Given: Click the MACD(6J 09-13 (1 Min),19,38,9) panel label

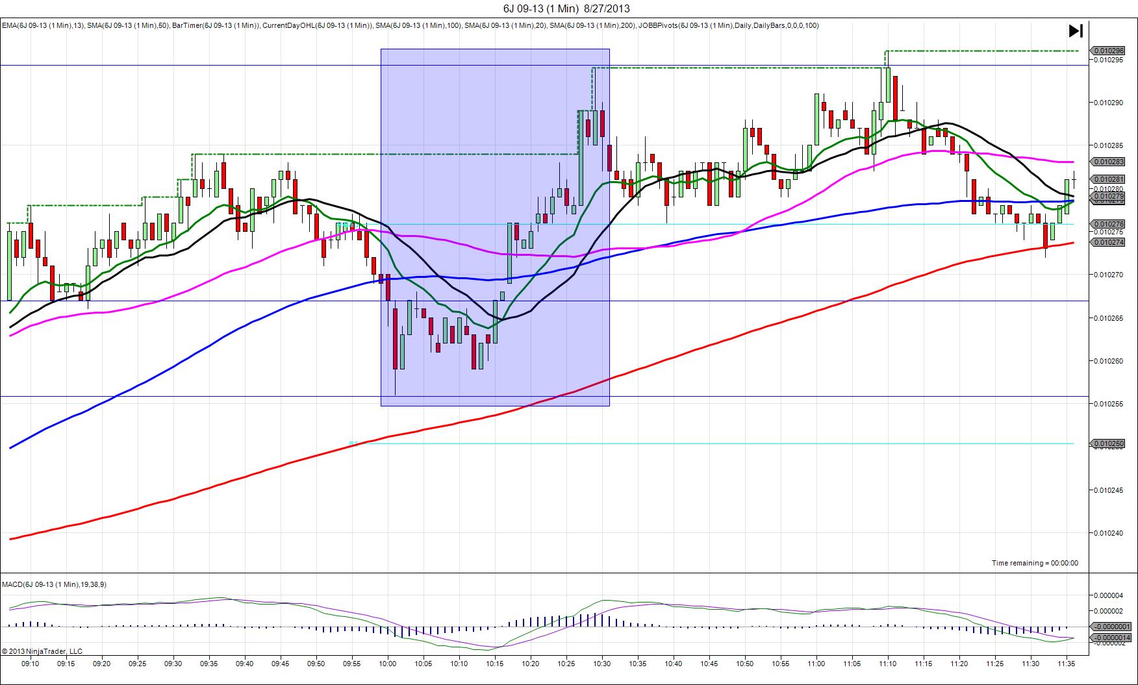Looking at the screenshot, I should [x=55, y=584].
